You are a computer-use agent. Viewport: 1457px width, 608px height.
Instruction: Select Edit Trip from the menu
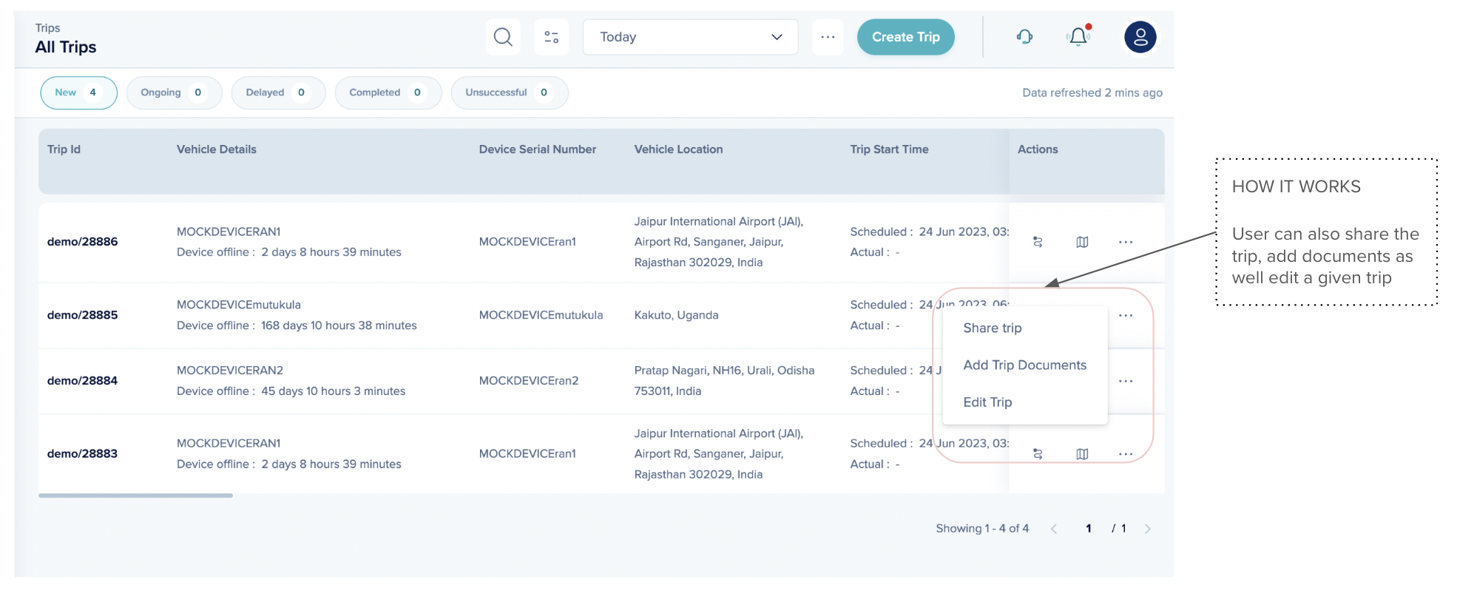click(x=987, y=402)
